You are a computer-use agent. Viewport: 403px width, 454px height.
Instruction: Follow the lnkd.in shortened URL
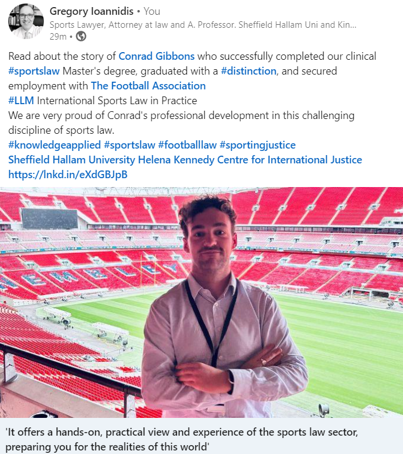(x=67, y=175)
